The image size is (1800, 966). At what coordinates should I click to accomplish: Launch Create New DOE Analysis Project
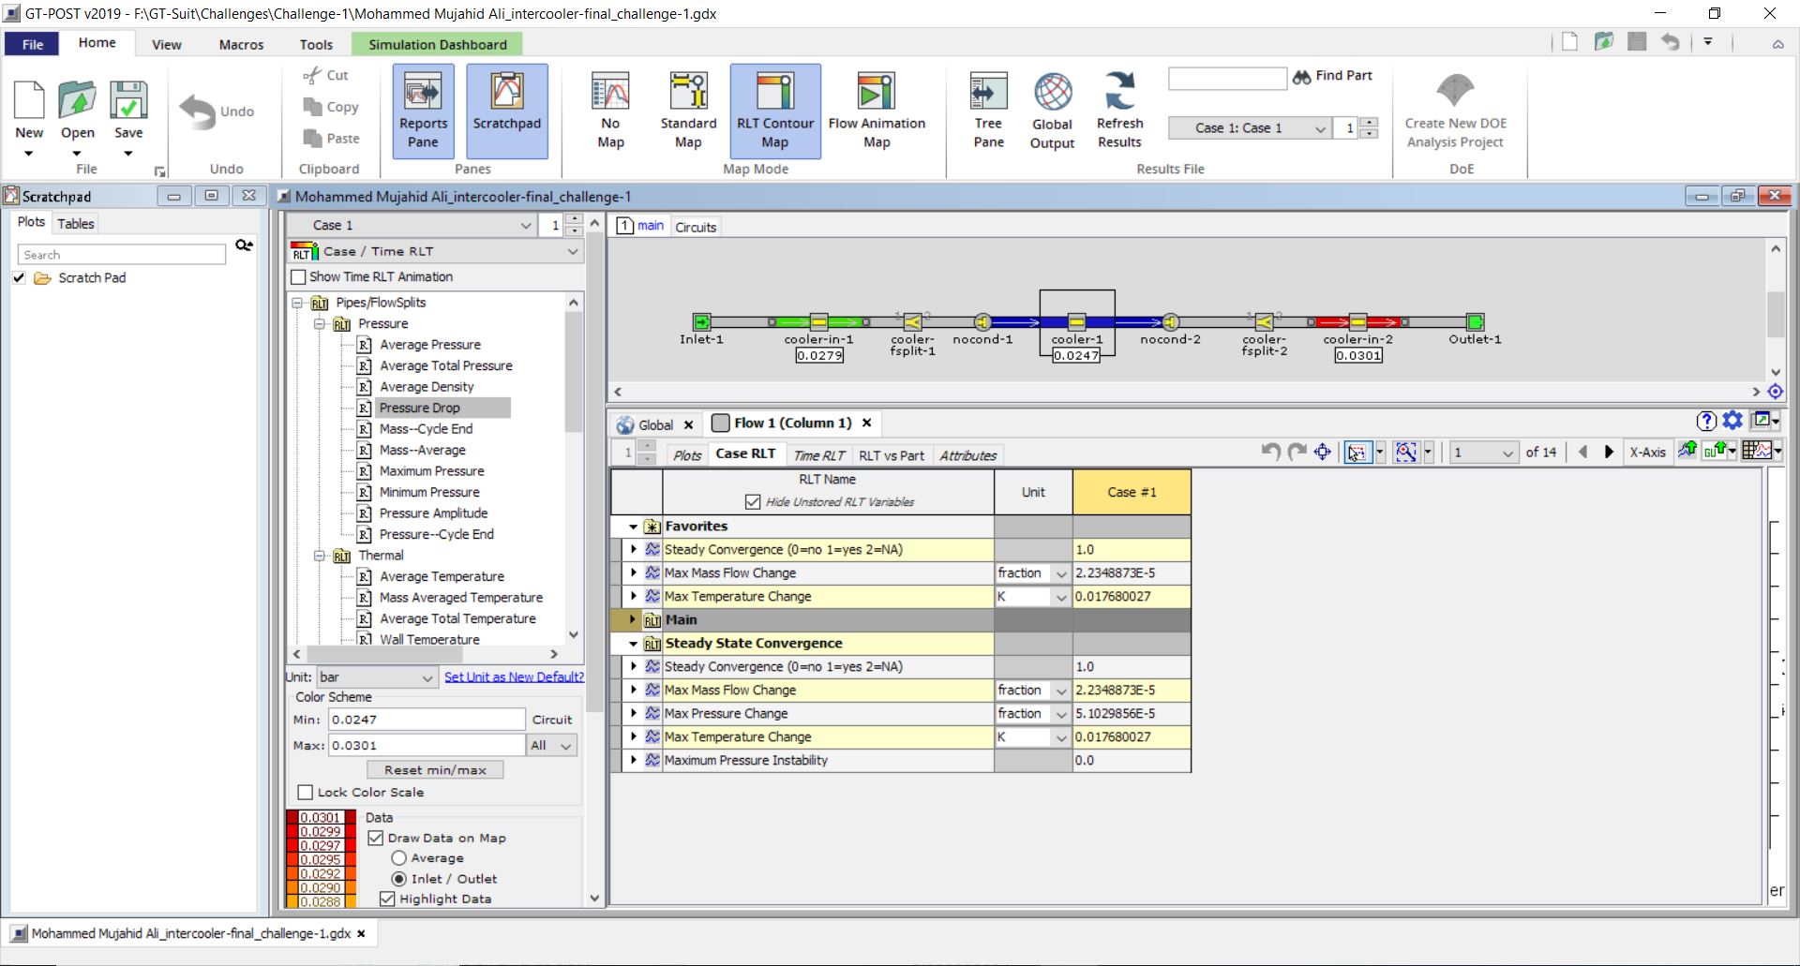point(1454,110)
